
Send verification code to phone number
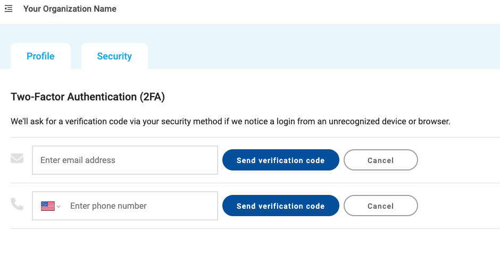coord(280,206)
